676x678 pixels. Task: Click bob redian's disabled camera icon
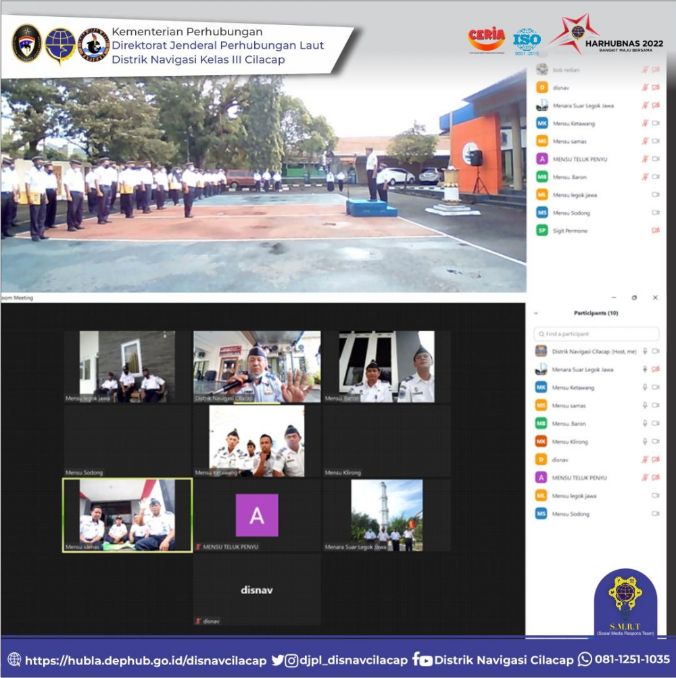pyautogui.click(x=656, y=69)
